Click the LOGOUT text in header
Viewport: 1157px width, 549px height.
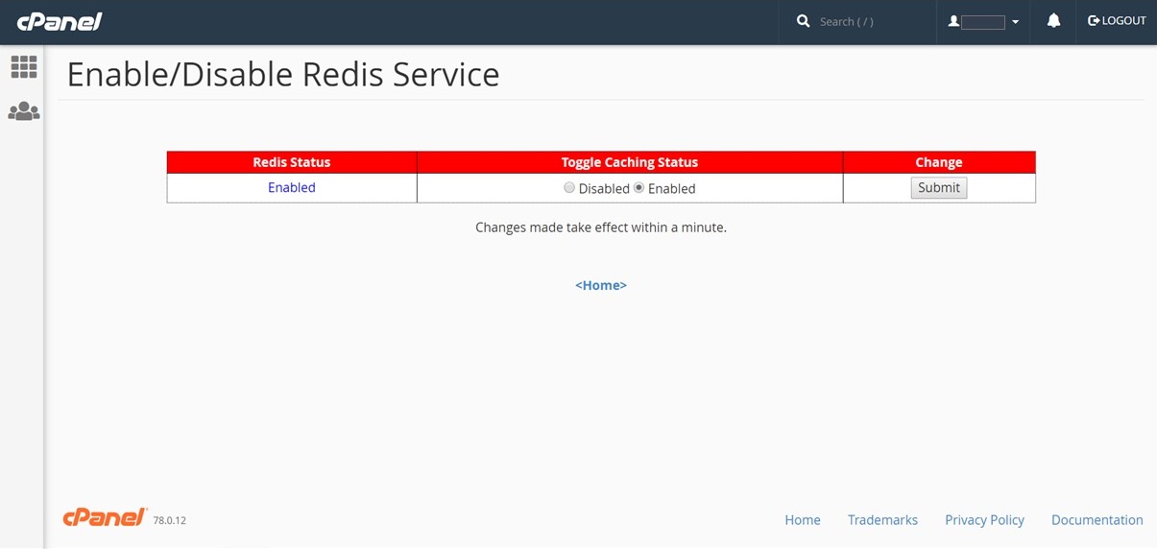(x=1124, y=20)
